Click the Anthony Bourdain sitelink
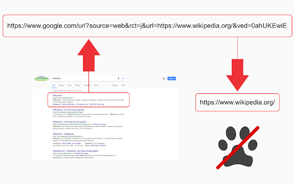This screenshot has width=295, height=184. pyautogui.click(x=68, y=104)
